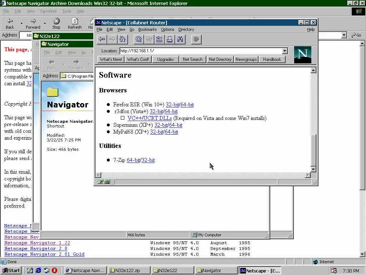Screen dimensions: 366x275
Task: Click the Net Directory button
Action: point(220,59)
